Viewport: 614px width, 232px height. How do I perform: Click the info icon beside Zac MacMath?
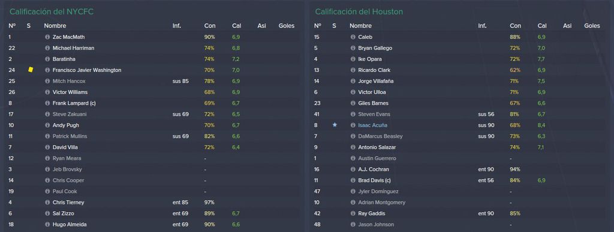coord(47,37)
